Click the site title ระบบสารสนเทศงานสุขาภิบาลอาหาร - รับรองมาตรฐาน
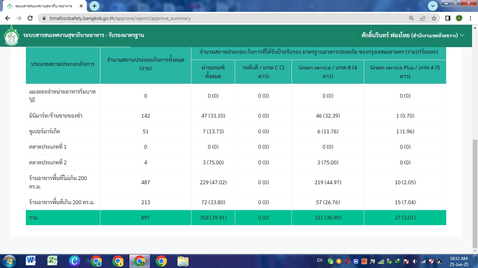This screenshot has width=478, height=268. coord(84,35)
